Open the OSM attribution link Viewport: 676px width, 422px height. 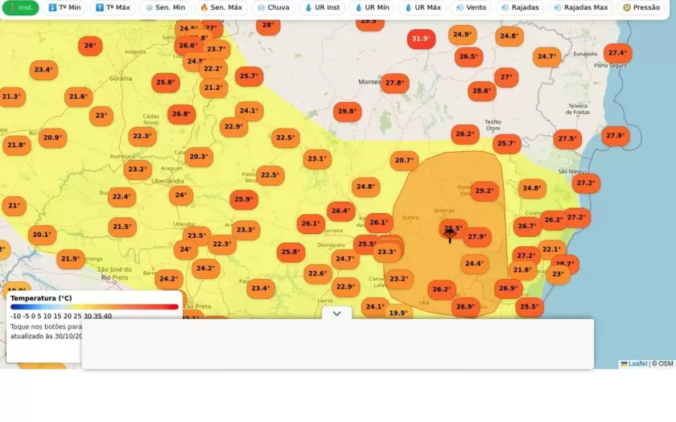(666, 363)
